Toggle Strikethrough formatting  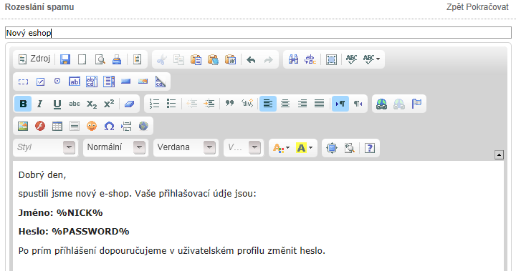[75, 104]
